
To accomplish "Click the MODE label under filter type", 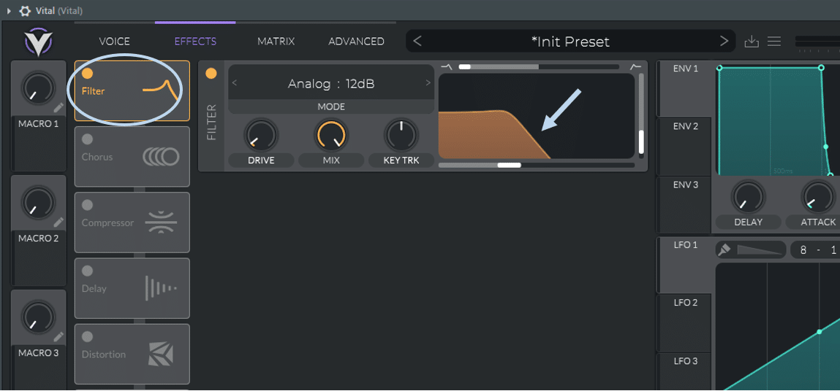I will pos(331,107).
